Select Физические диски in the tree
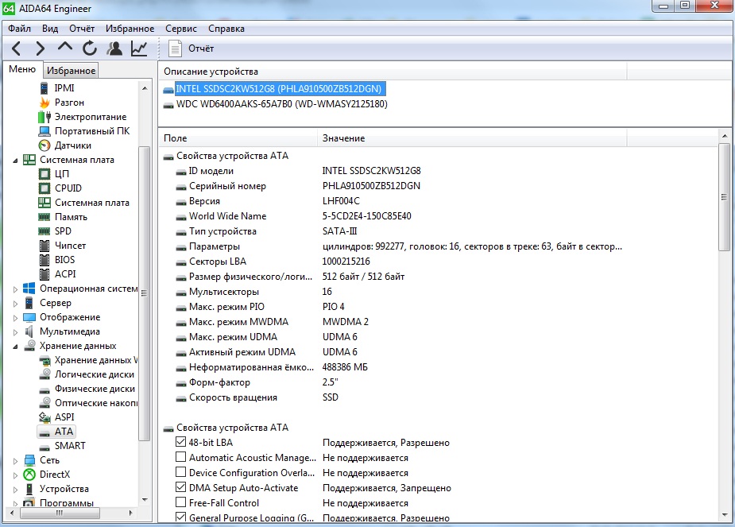The image size is (735, 527). pyautogui.click(x=95, y=389)
